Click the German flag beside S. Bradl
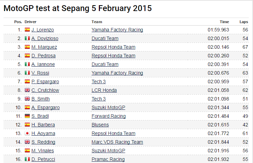 [x=27, y=116]
